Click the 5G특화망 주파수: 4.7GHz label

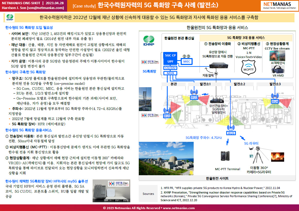pyautogui.click(x=204, y=138)
